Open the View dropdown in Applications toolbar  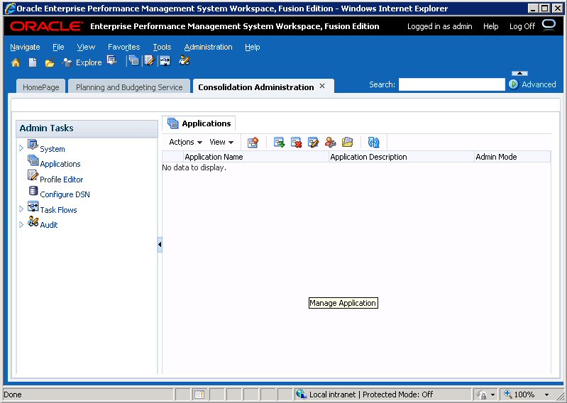coord(221,142)
